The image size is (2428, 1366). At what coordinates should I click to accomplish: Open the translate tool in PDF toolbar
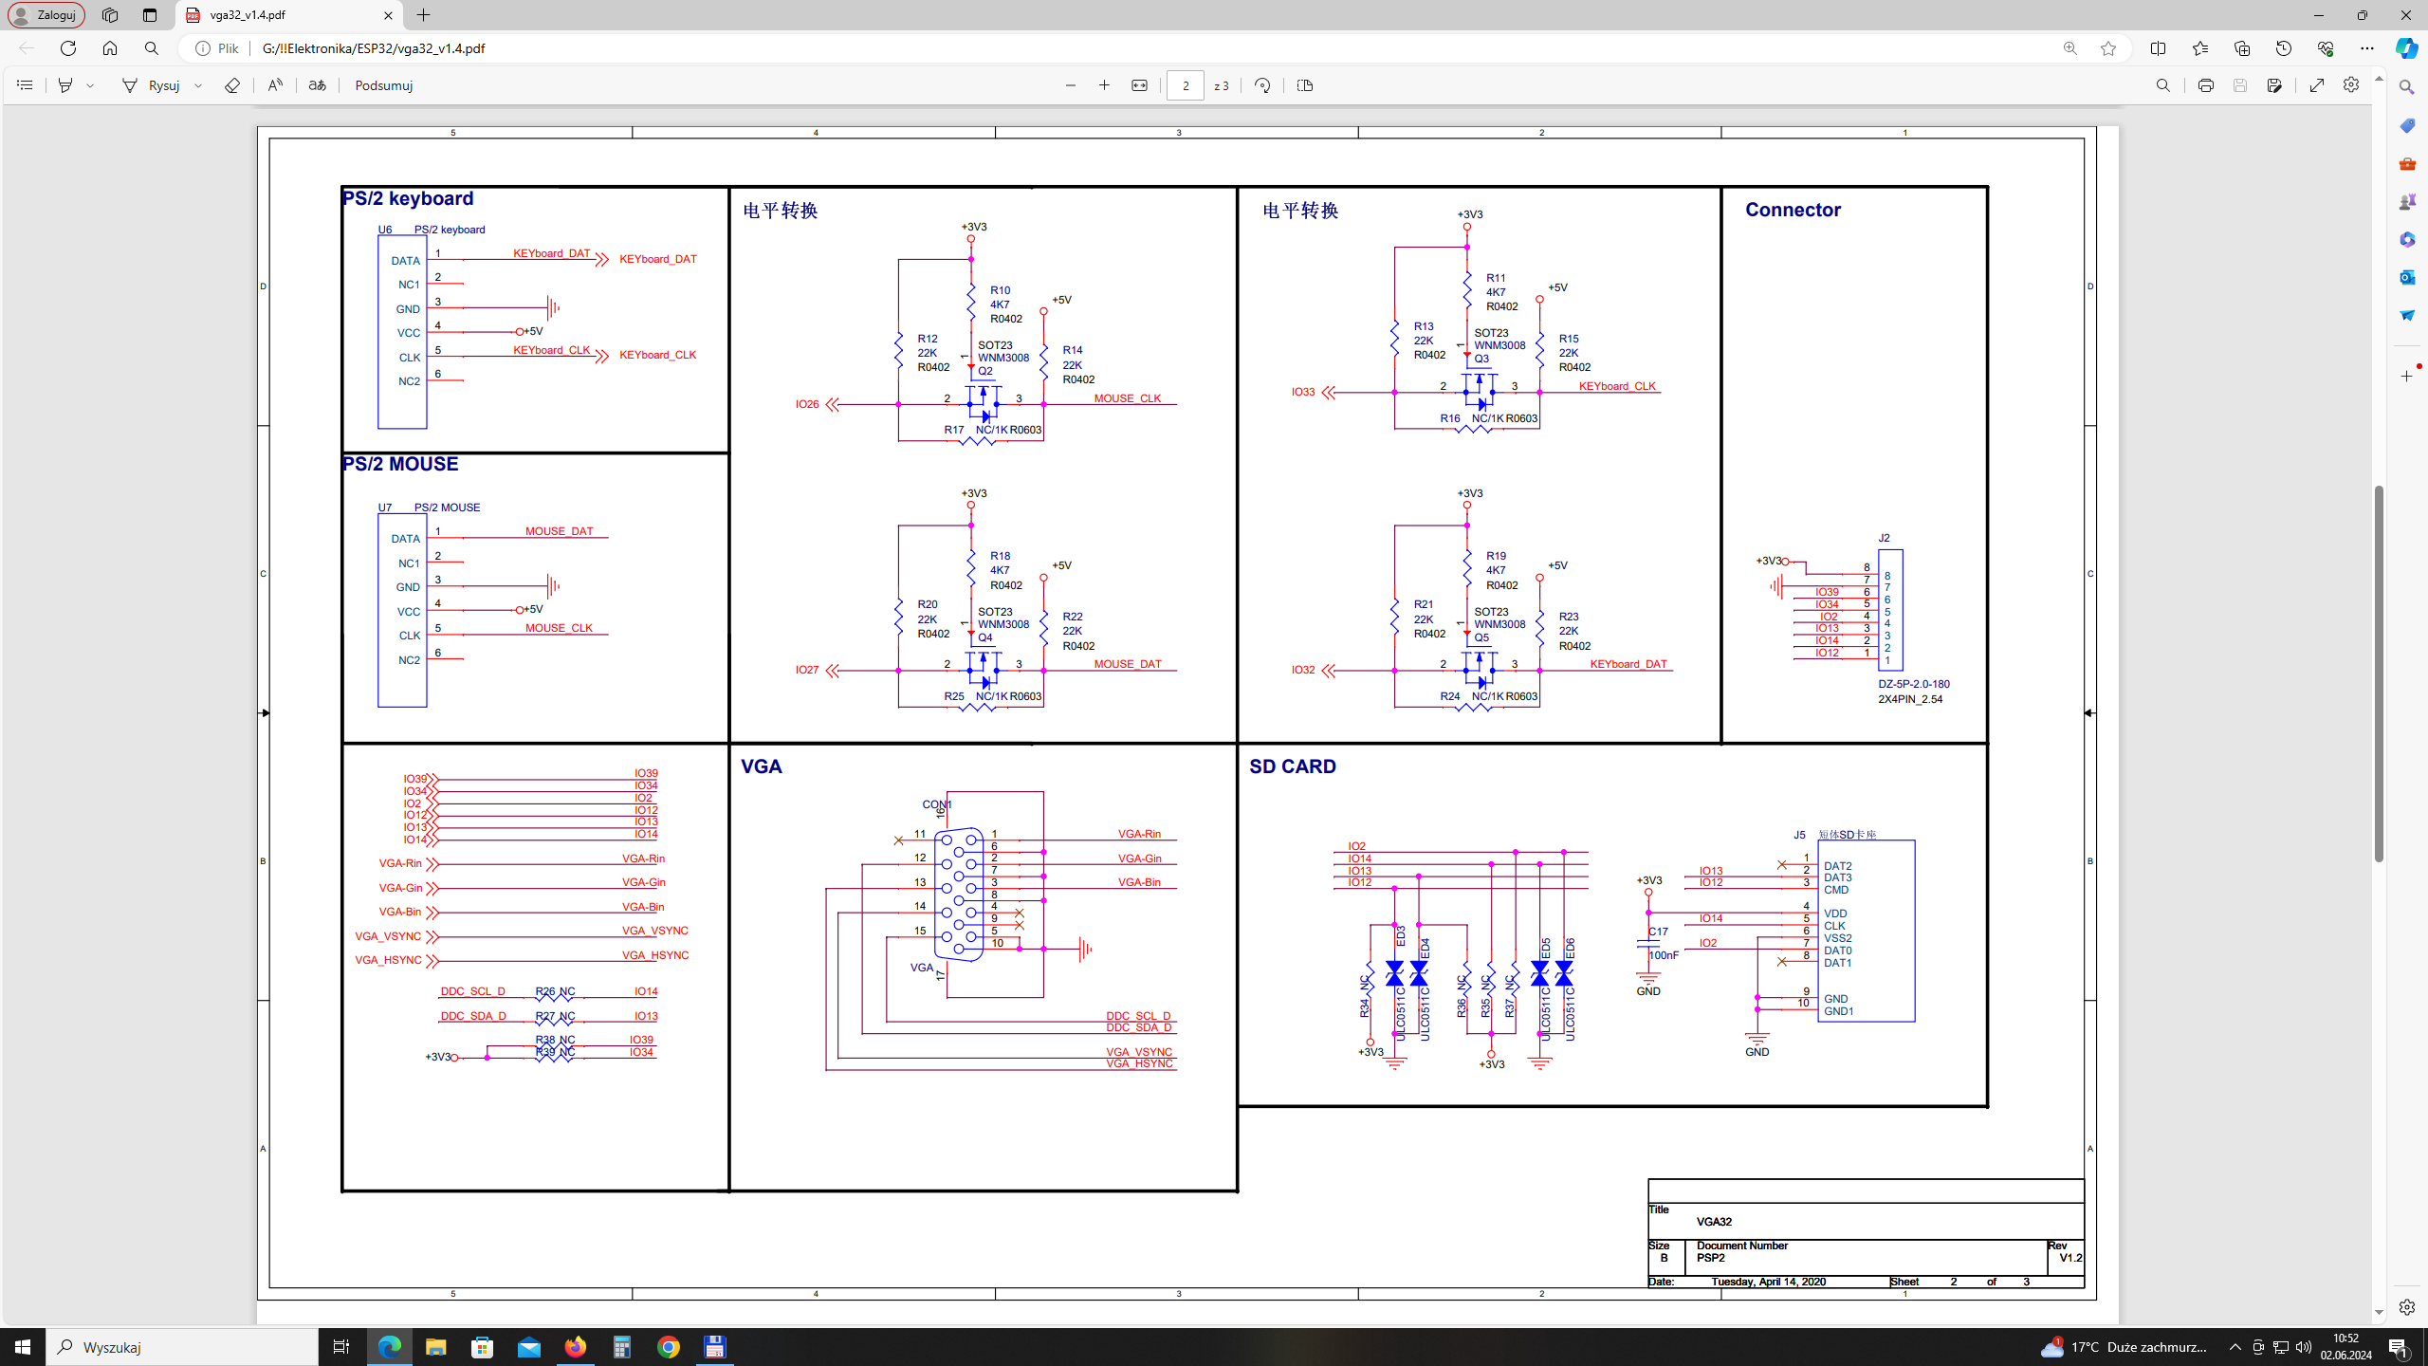click(318, 85)
